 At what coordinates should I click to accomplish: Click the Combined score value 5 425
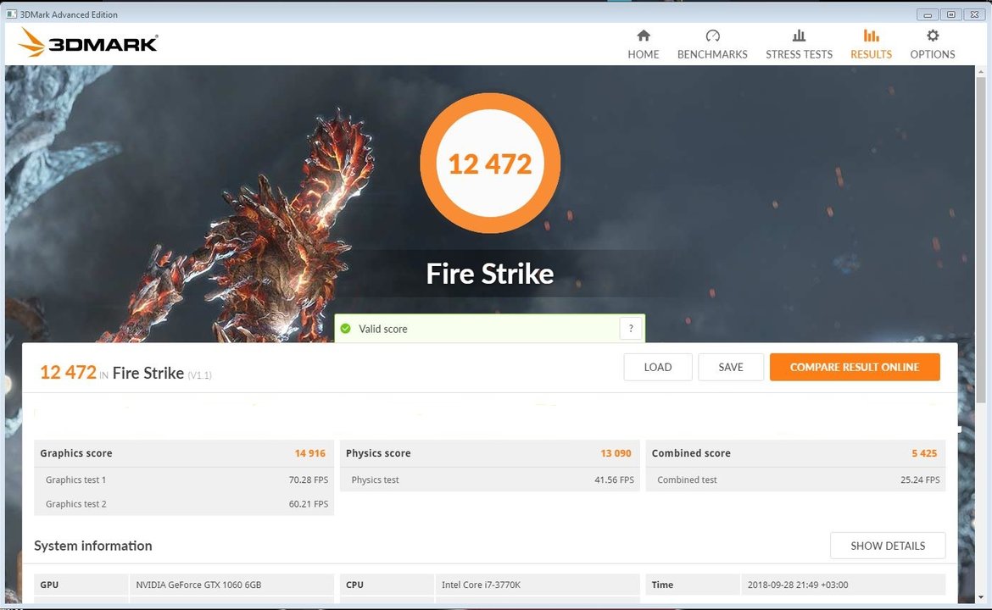[924, 453]
